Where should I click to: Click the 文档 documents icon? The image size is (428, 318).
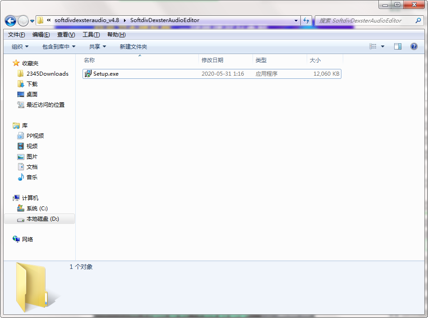(21, 167)
